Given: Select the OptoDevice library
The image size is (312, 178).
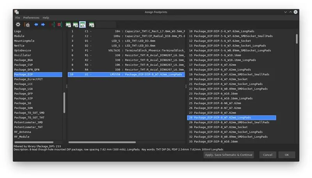Looking at the screenshot, I should tap(38, 51).
